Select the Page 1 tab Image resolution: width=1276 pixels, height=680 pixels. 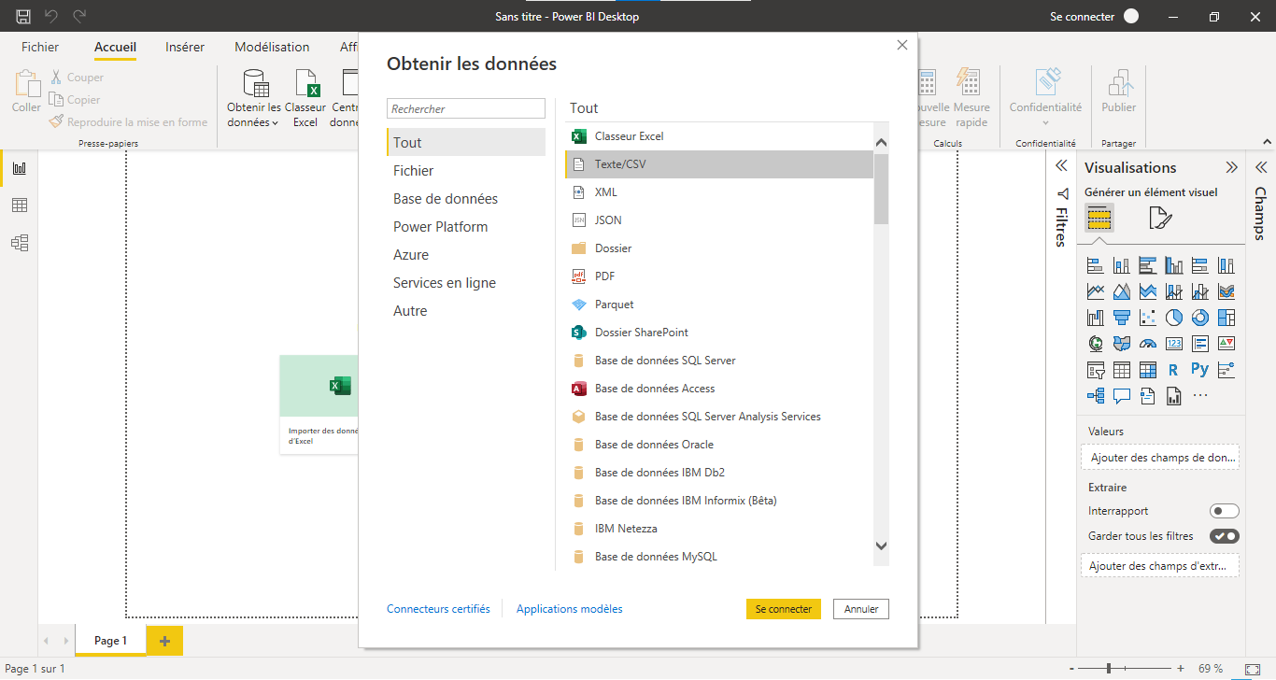coord(110,641)
